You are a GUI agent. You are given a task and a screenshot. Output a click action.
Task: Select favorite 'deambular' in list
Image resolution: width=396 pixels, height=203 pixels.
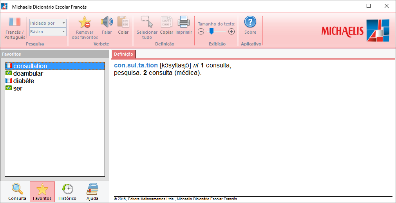55,74
